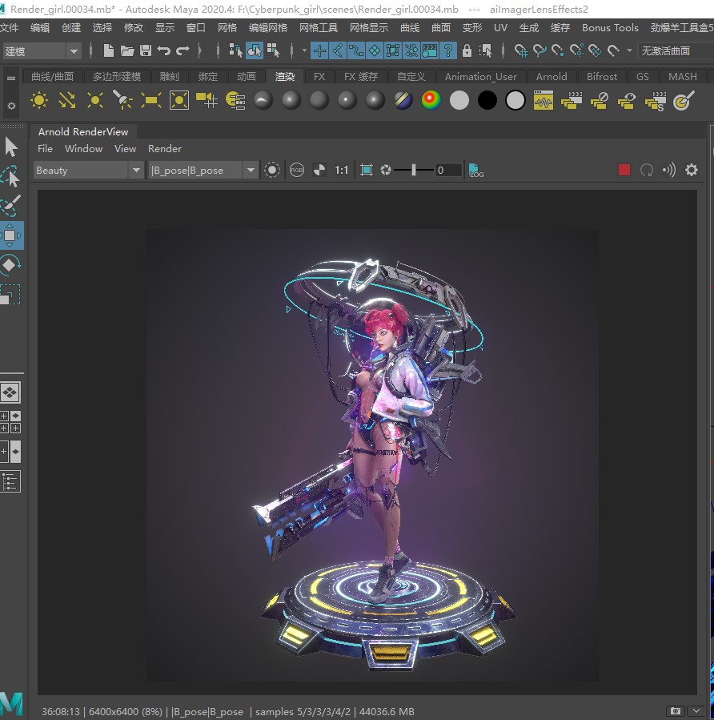Activate the Rotate tool in the toolbox
Viewport: 714px width, 720px height.
10,265
